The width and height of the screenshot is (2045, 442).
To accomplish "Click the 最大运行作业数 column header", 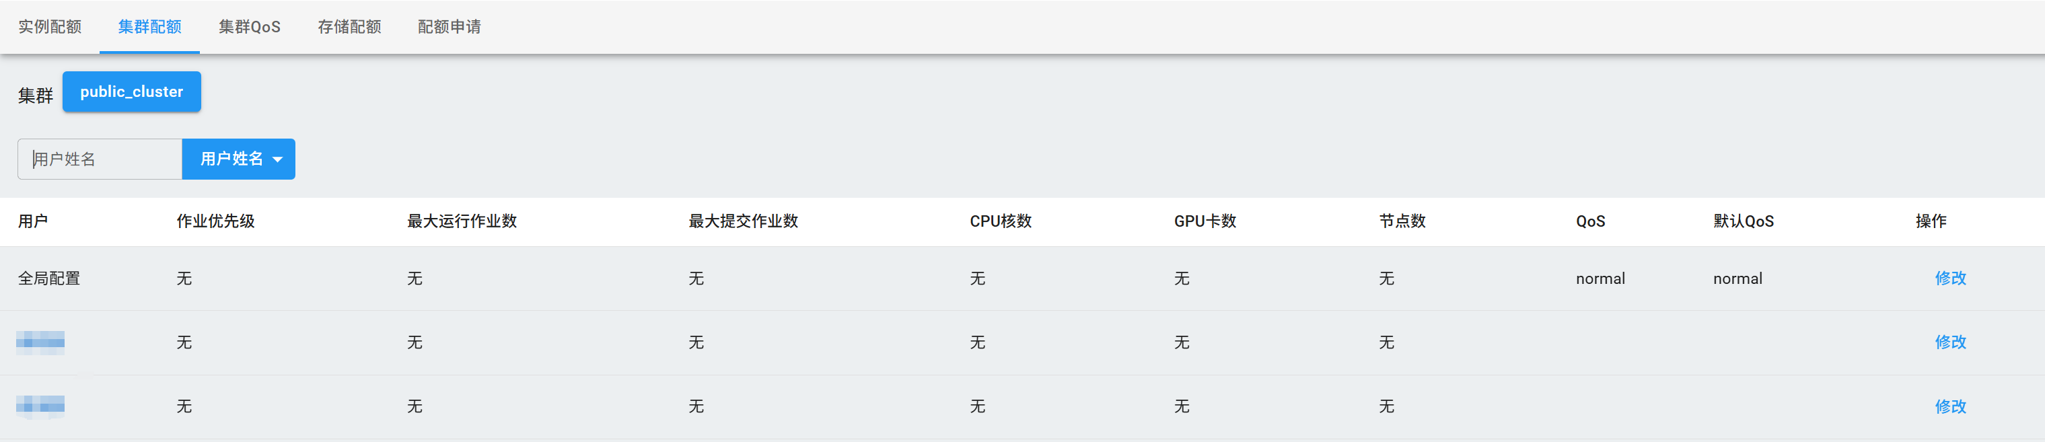I will pyautogui.click(x=462, y=221).
